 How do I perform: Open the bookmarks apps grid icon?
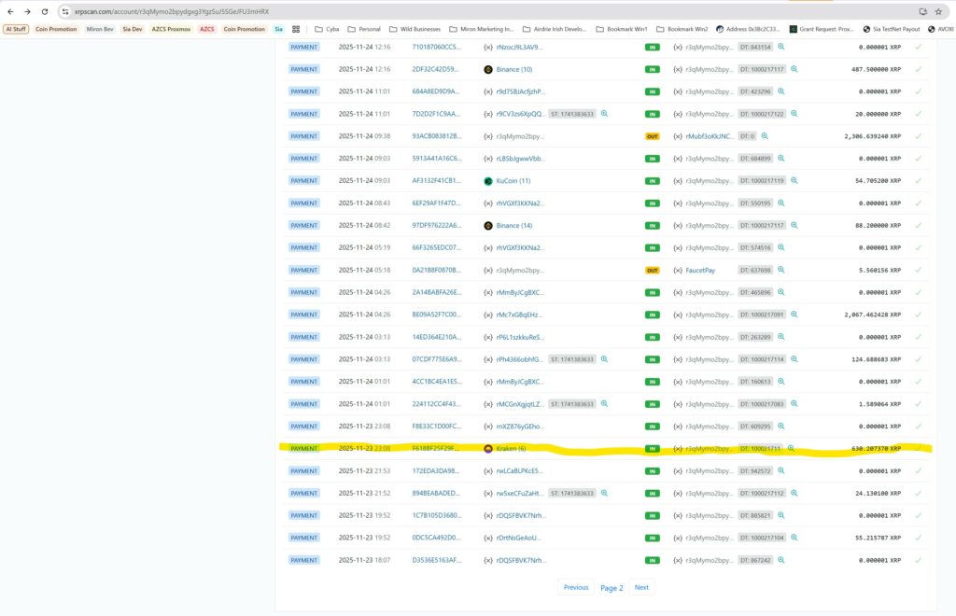(296, 29)
